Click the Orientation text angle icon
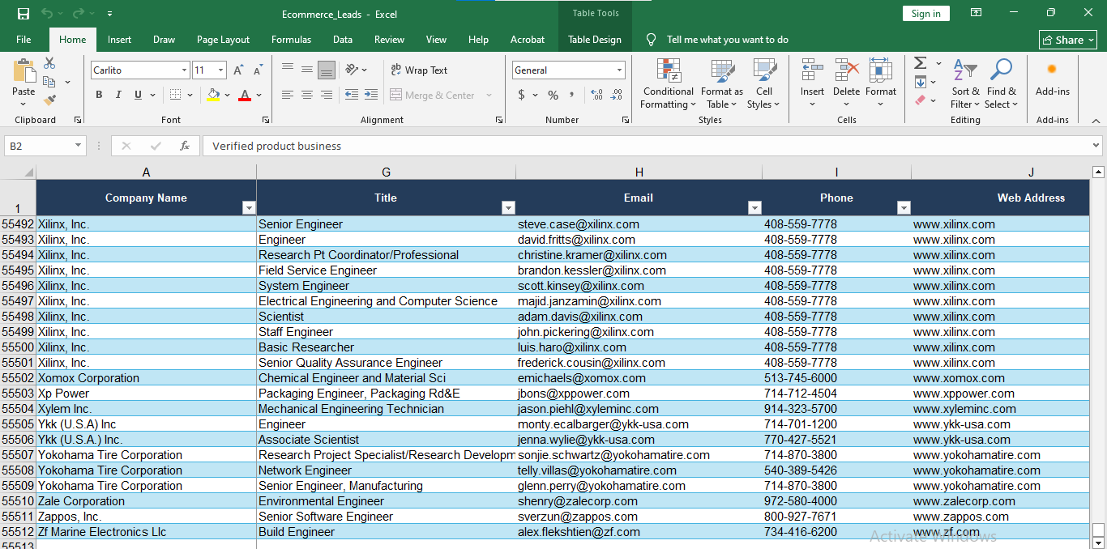Viewport: 1107px width, 549px height. (352, 70)
